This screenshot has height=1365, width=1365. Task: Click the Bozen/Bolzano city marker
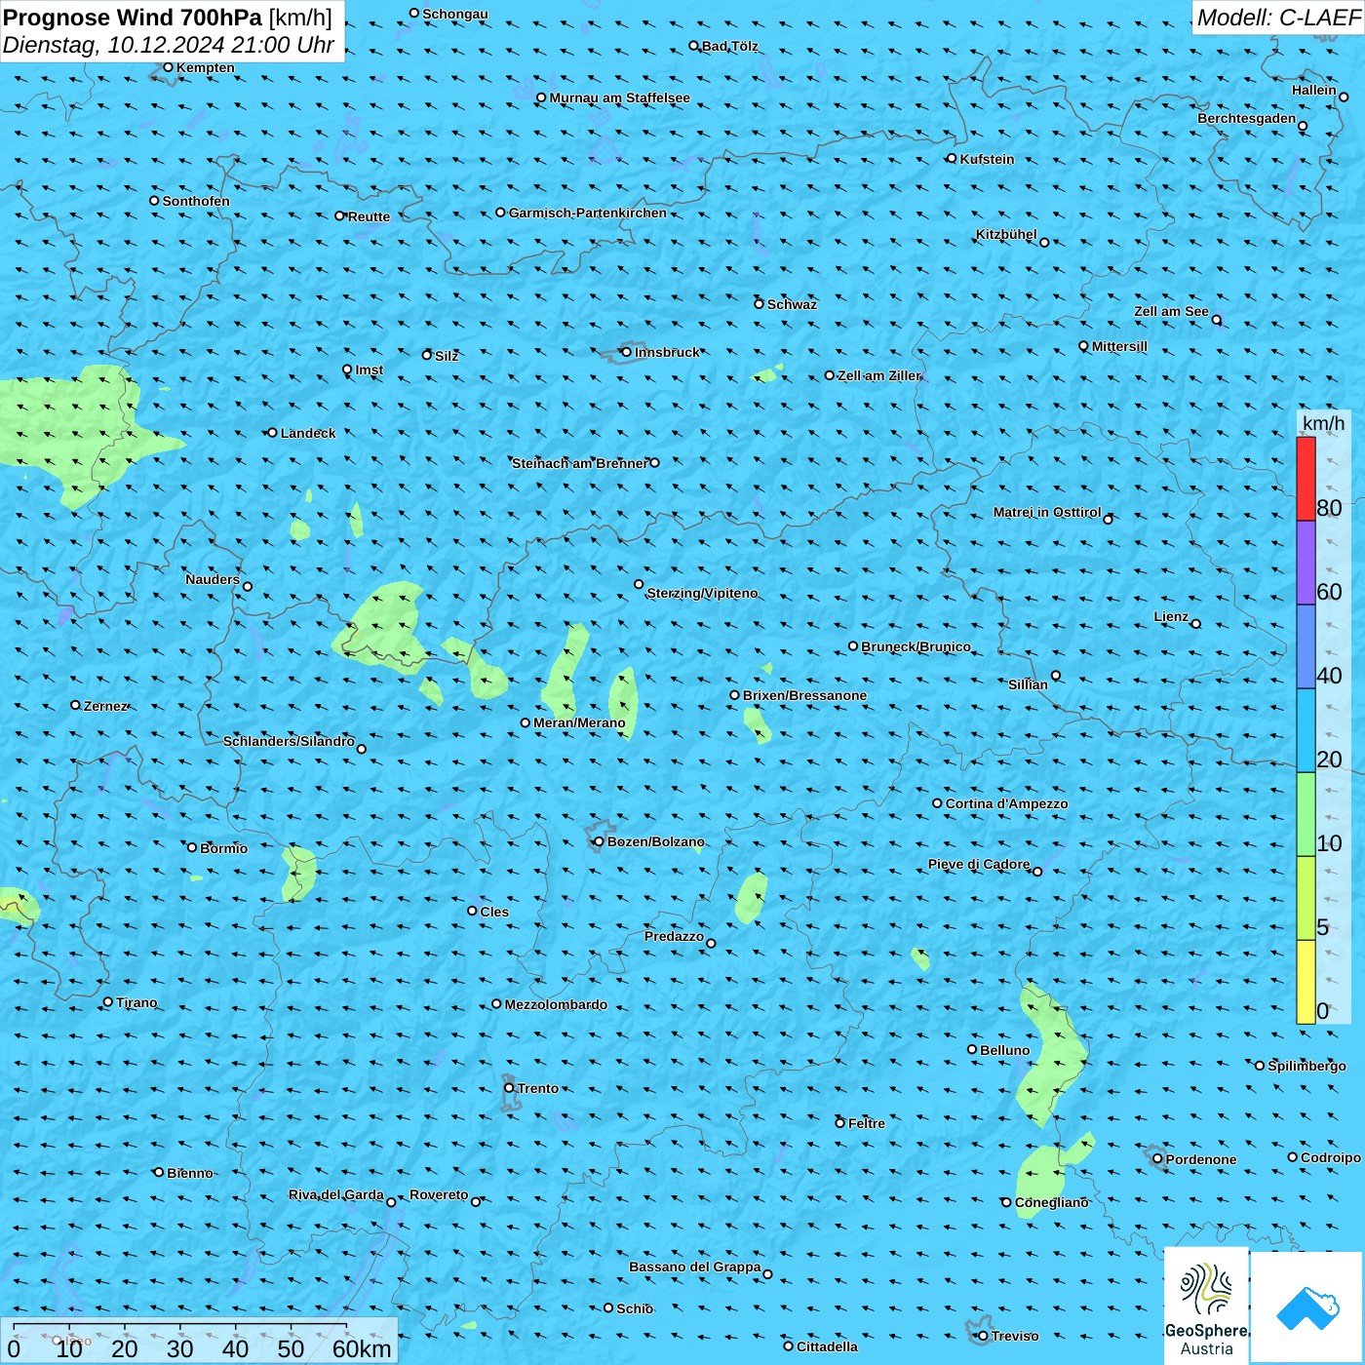coord(600,841)
